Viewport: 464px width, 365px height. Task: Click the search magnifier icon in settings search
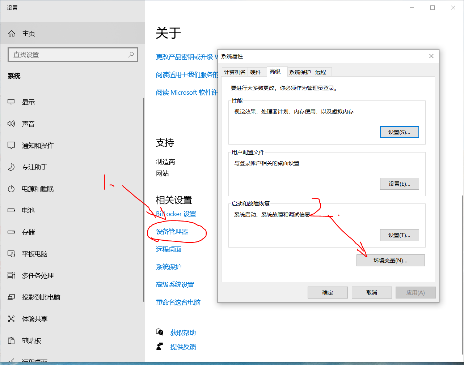[131, 55]
